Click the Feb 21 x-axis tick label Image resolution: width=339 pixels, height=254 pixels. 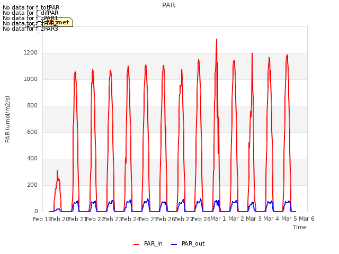tap(77, 219)
